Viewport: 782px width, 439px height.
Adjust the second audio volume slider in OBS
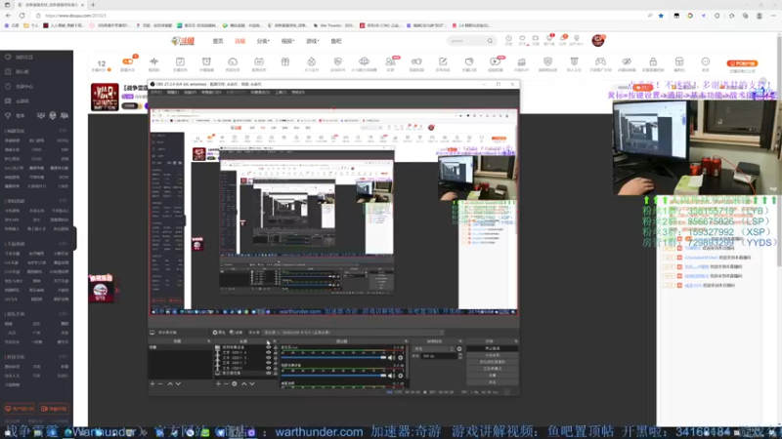pos(333,376)
